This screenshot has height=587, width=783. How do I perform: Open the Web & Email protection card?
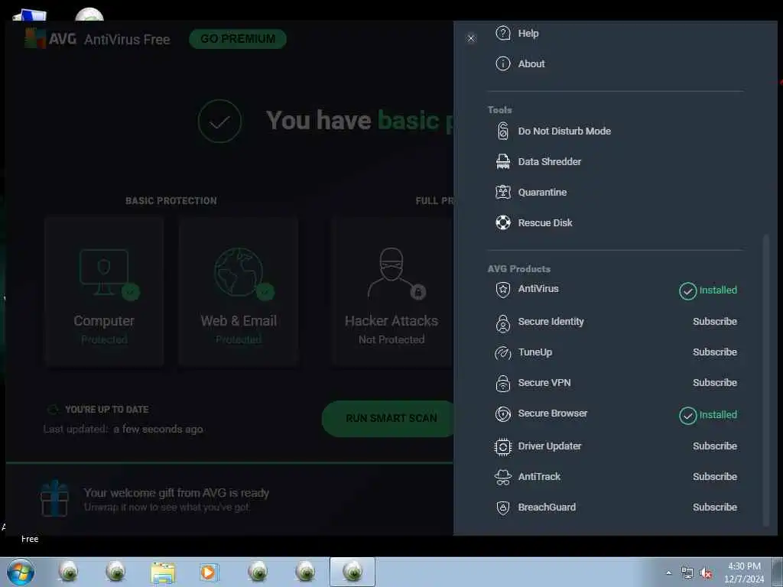click(x=239, y=292)
